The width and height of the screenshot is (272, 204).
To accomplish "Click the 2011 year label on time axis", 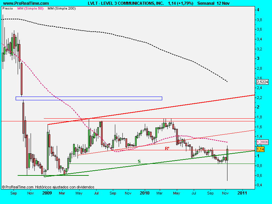I will pos(242,193).
